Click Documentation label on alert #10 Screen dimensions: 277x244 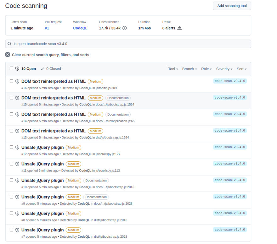click(x=96, y=181)
